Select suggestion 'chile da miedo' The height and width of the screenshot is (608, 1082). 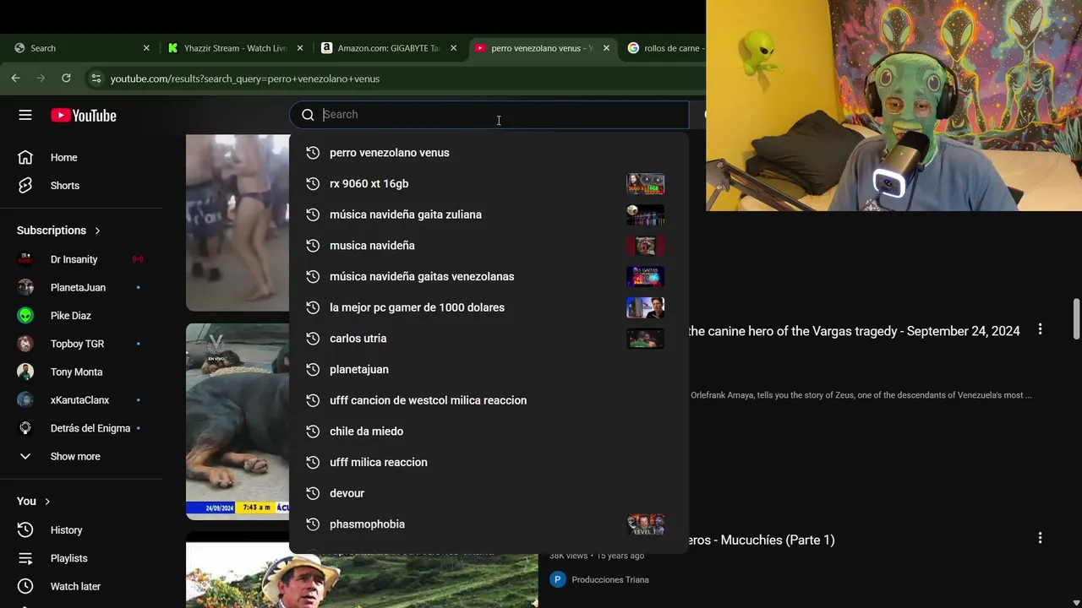coord(489,432)
